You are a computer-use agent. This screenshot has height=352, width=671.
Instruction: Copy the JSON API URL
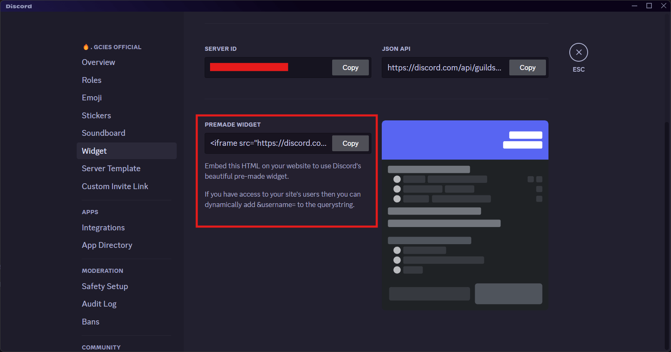point(527,67)
